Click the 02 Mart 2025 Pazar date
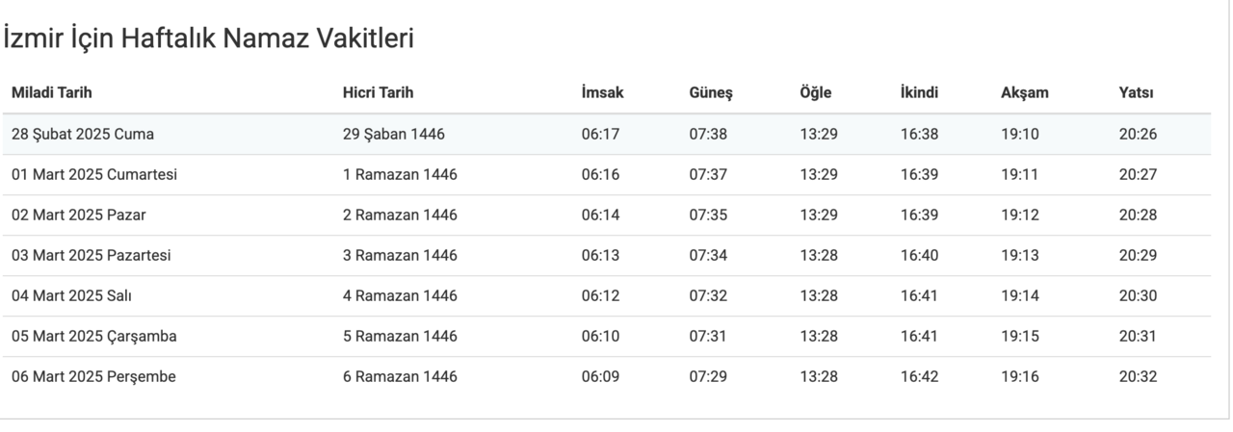Image resolution: width=1233 pixels, height=432 pixels. pos(79,216)
